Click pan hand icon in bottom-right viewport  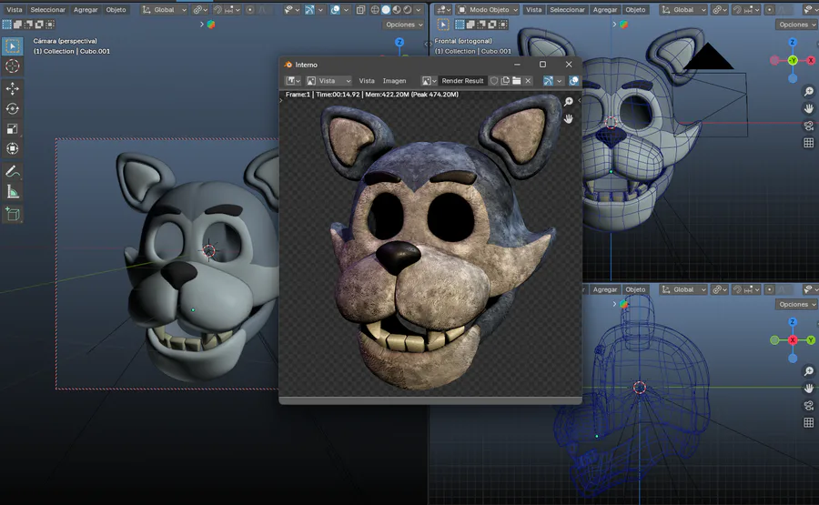pos(809,388)
